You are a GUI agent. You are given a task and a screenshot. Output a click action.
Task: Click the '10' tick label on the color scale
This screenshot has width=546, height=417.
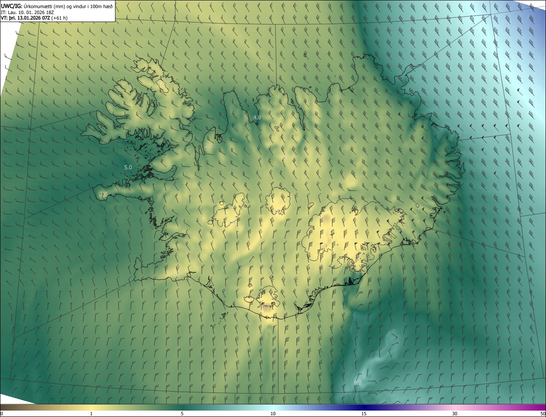pyautogui.click(x=273, y=414)
